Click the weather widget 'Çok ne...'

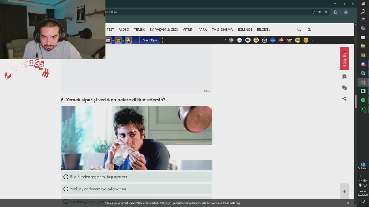click(x=363, y=166)
